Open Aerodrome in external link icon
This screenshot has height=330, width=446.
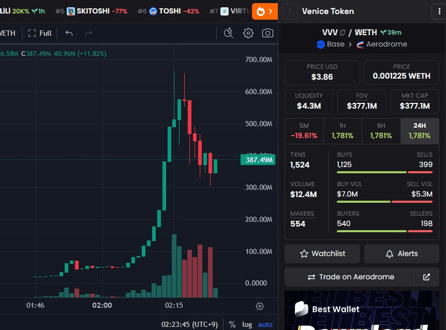pos(426,277)
